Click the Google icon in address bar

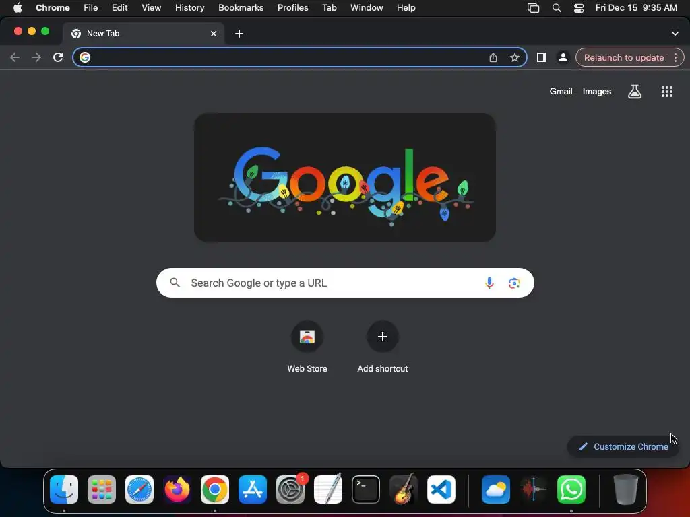[85, 58]
